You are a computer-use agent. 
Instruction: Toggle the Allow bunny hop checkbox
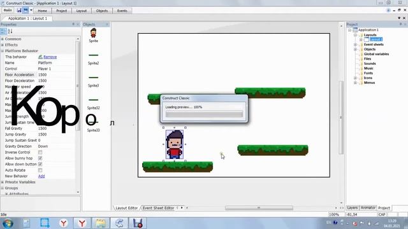click(x=40, y=158)
